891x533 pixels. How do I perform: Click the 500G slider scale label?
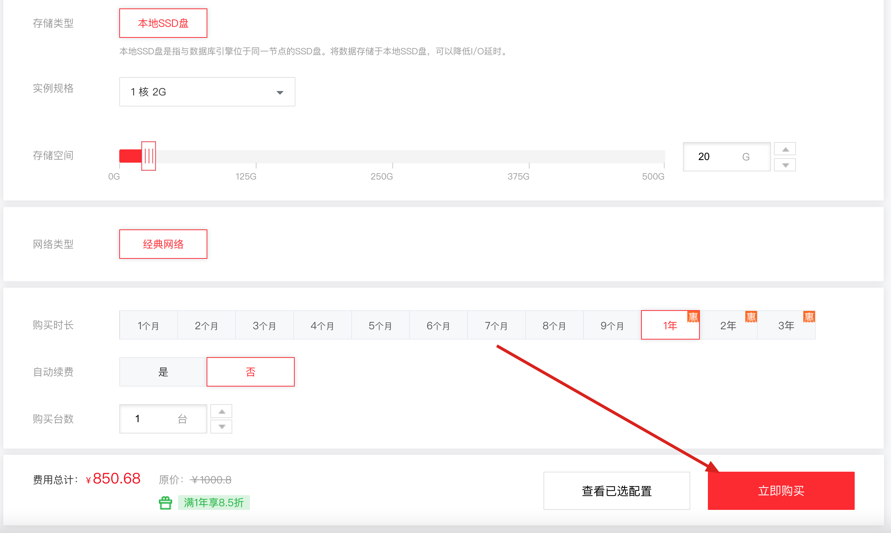pyautogui.click(x=653, y=177)
